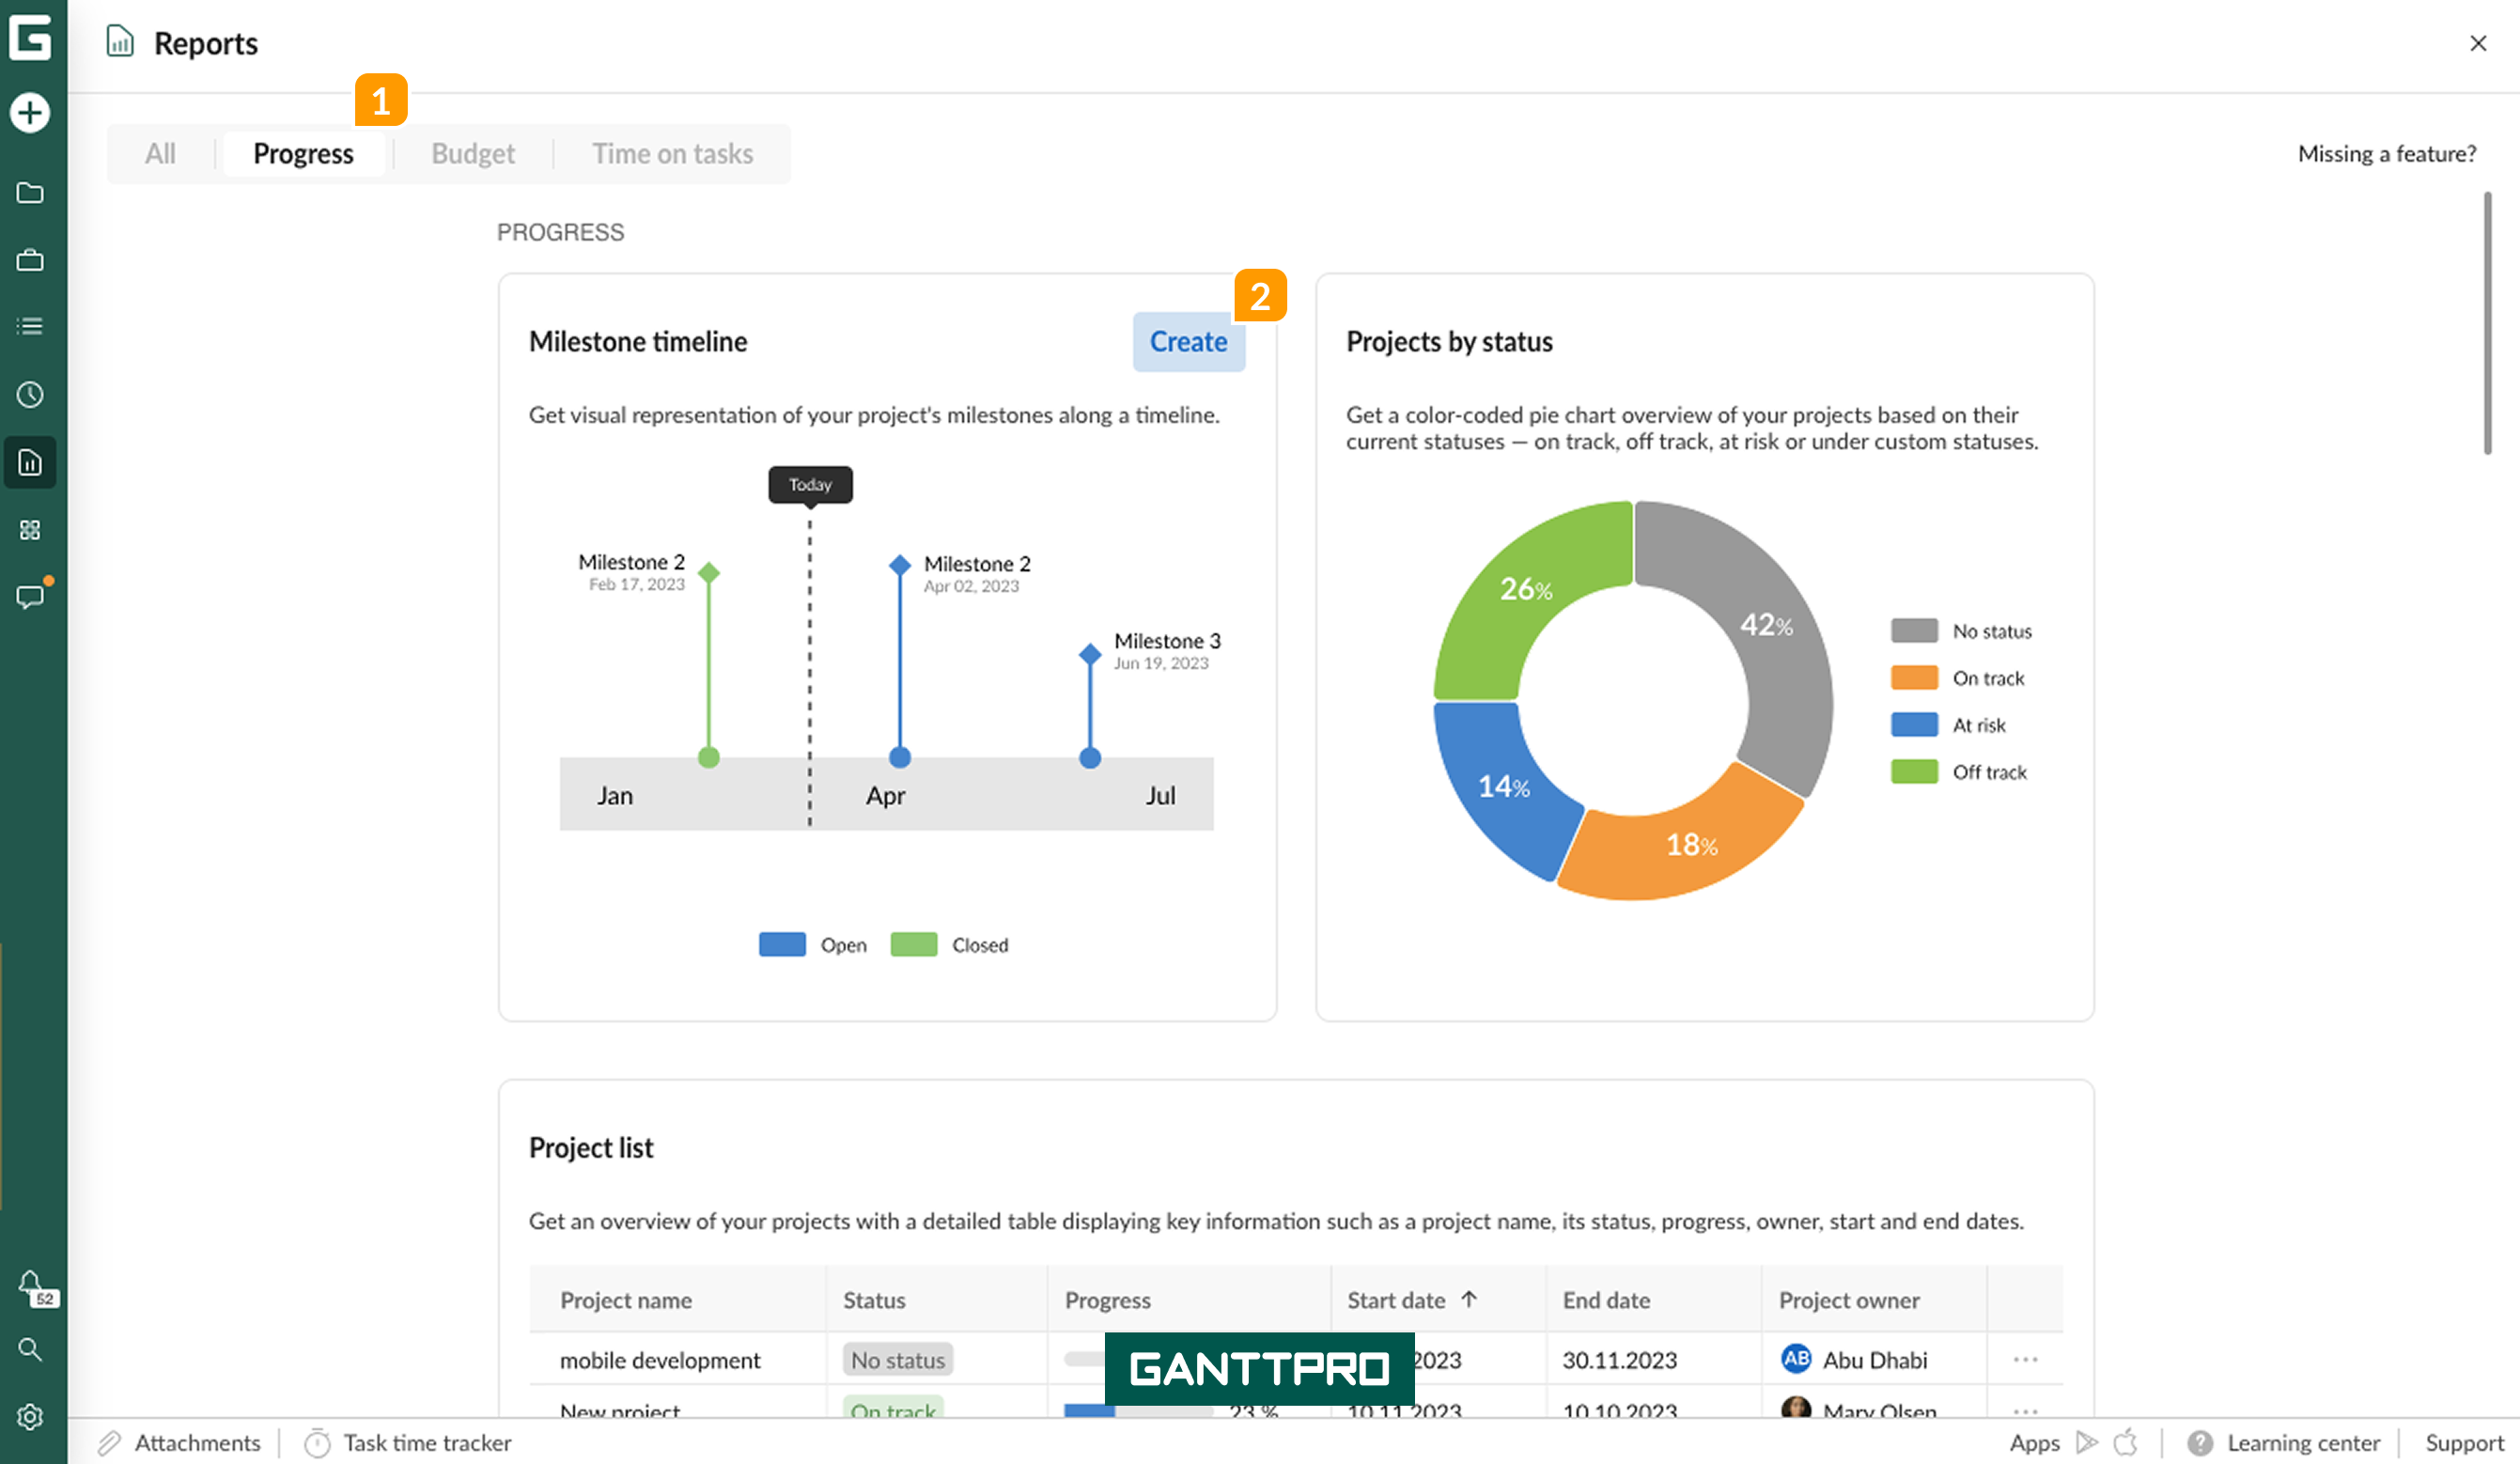Viewport: 2520px width, 1464px height.
Task: Click Create for Milestone timeline
Action: pyautogui.click(x=1188, y=342)
